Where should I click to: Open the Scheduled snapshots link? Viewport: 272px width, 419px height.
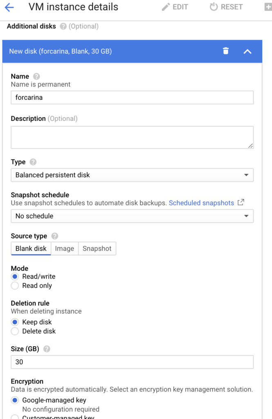(201, 203)
